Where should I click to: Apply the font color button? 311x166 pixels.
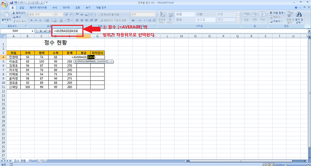[x=61, y=20]
